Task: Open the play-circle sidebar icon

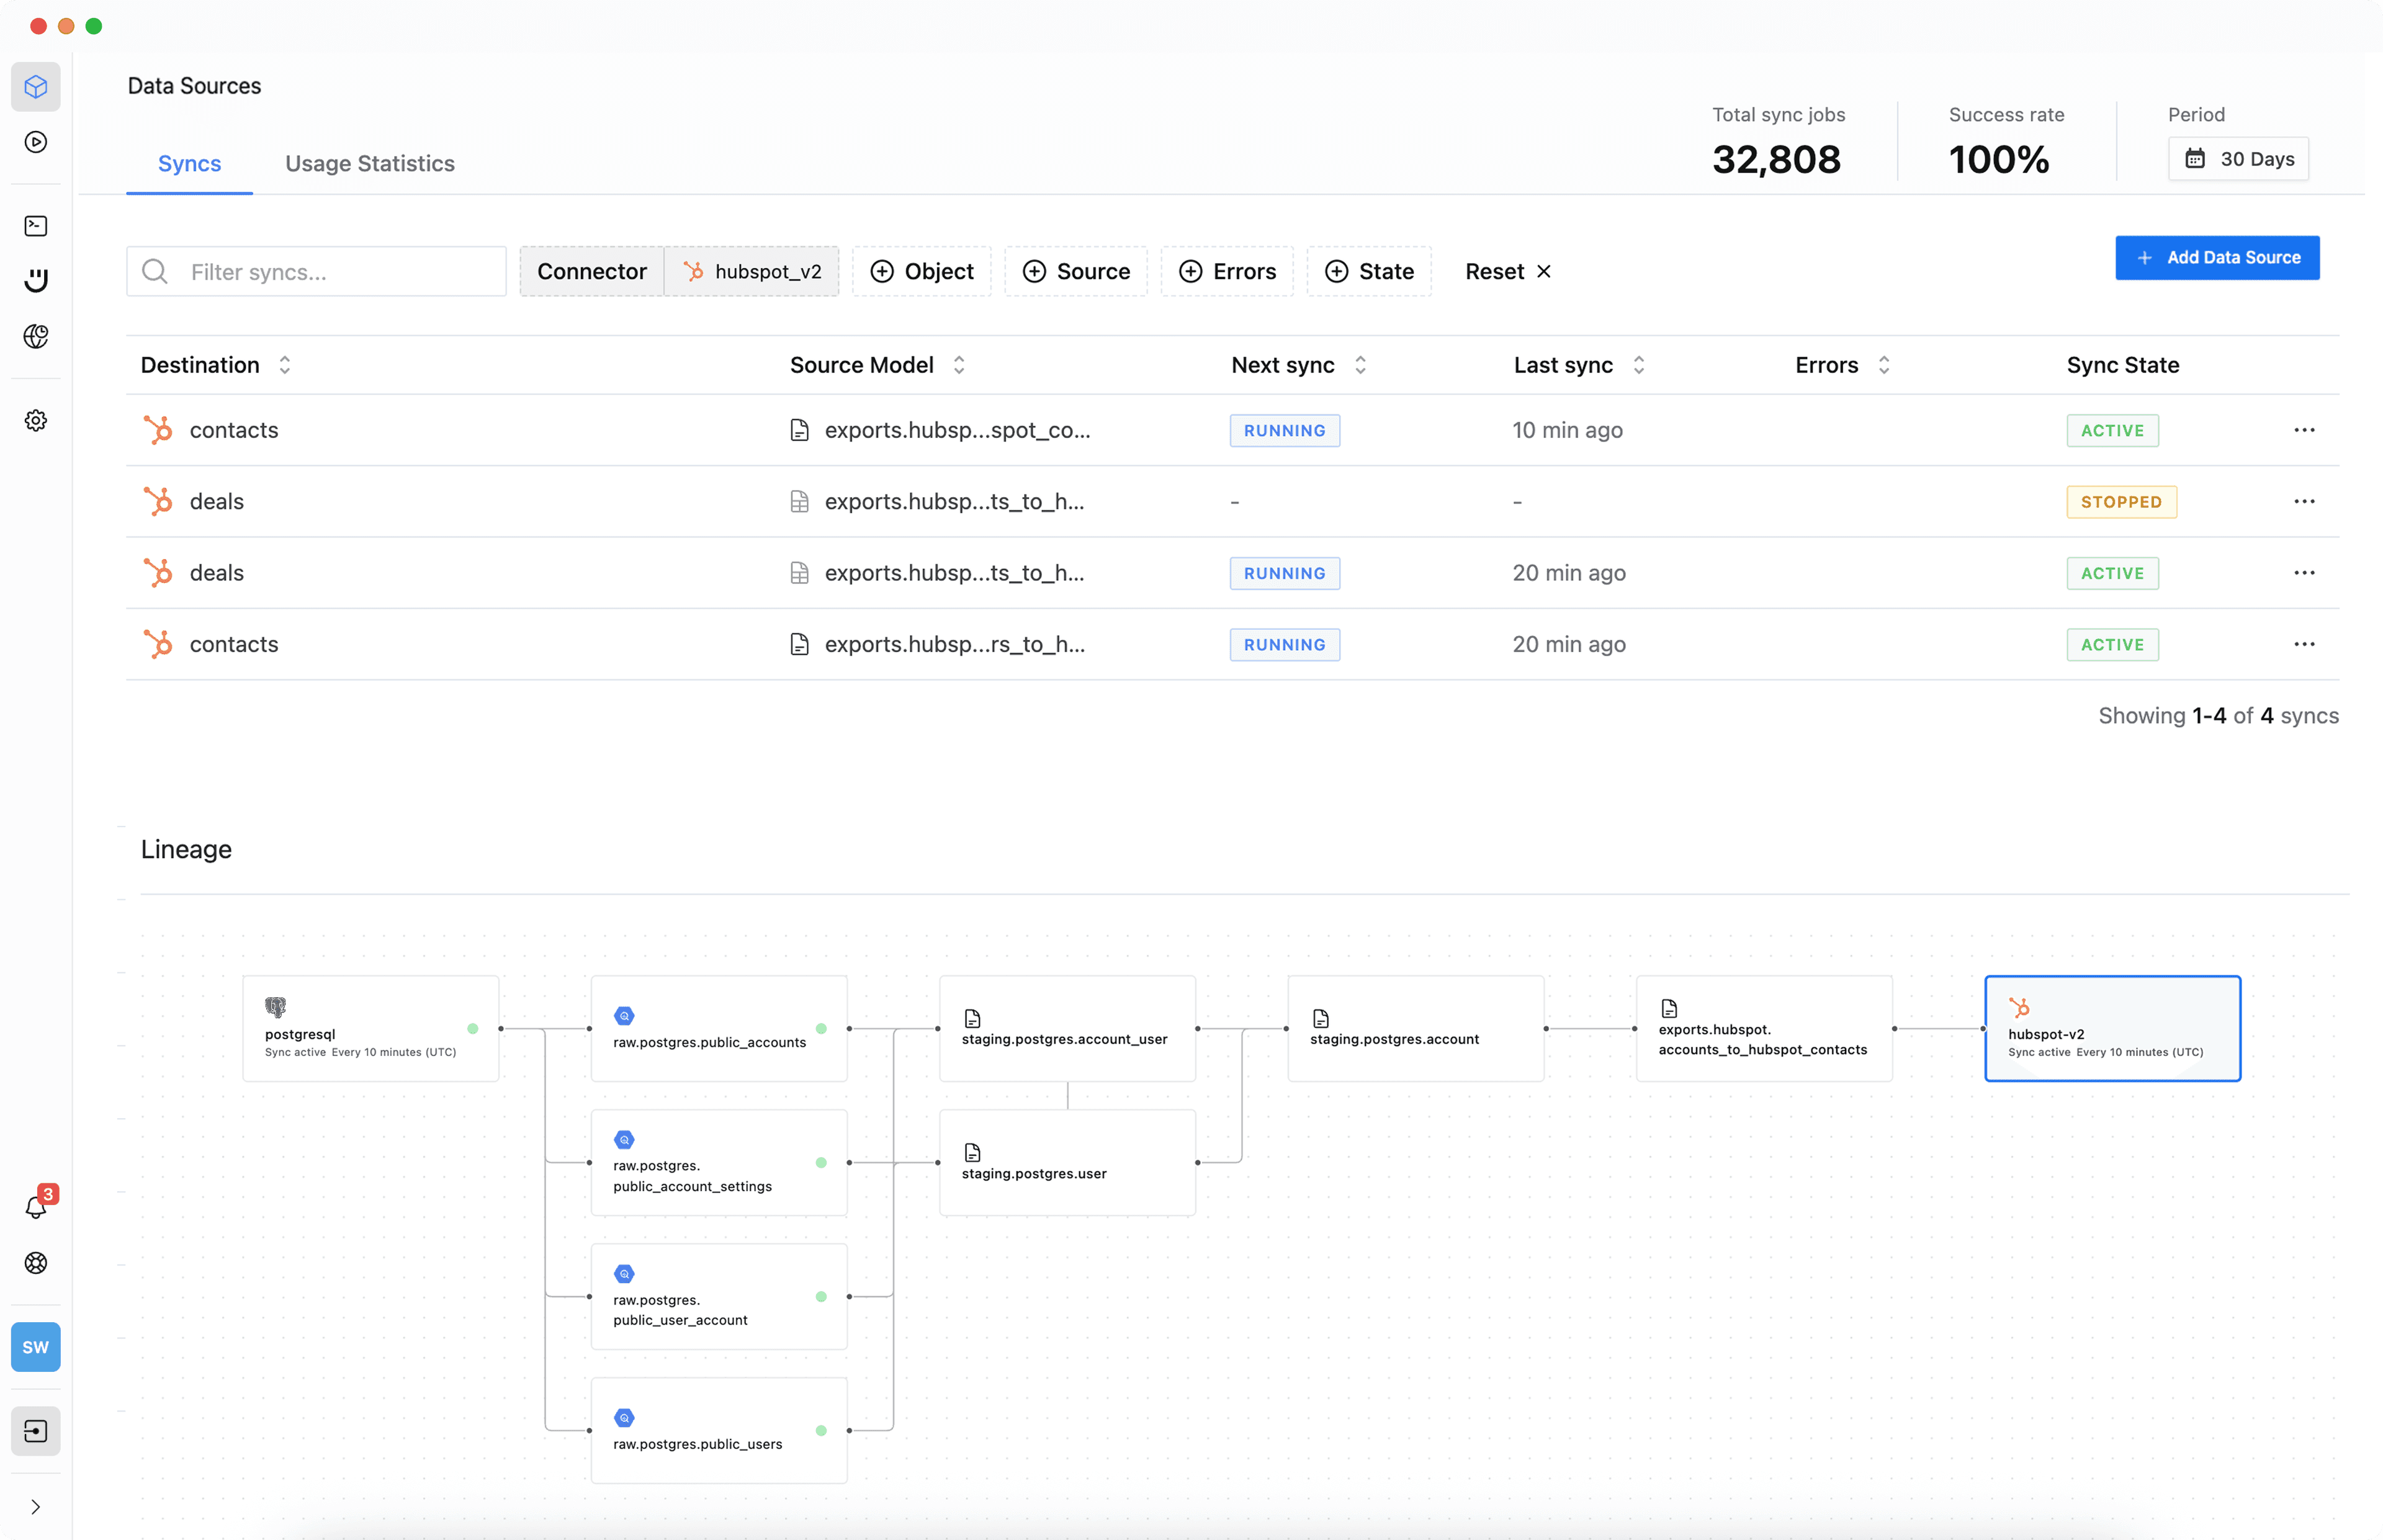Action: 36,142
